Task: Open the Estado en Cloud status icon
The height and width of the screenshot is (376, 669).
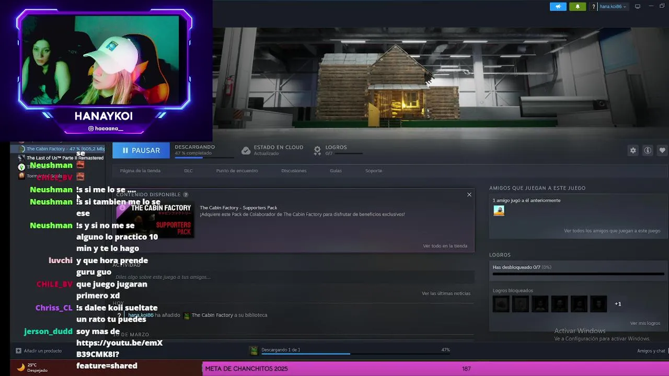Action: 246,150
